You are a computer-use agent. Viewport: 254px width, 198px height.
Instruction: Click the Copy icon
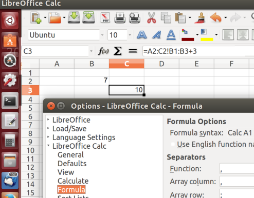coord(166,17)
